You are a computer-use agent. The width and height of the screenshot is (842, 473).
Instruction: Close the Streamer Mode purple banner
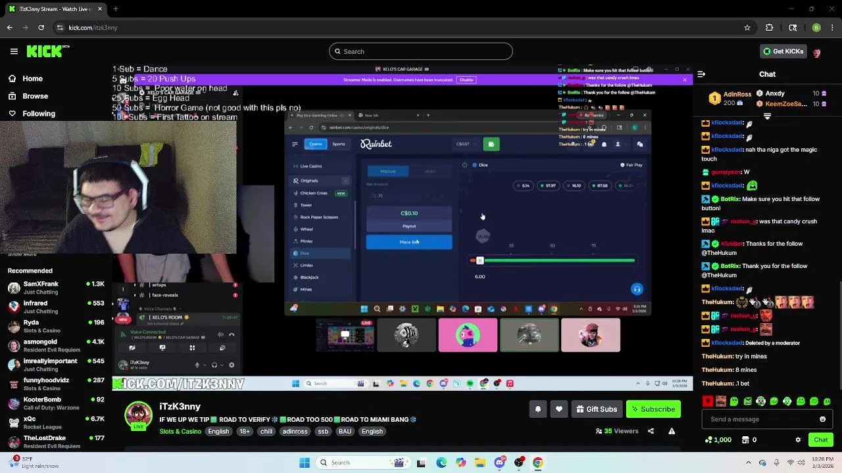point(684,80)
